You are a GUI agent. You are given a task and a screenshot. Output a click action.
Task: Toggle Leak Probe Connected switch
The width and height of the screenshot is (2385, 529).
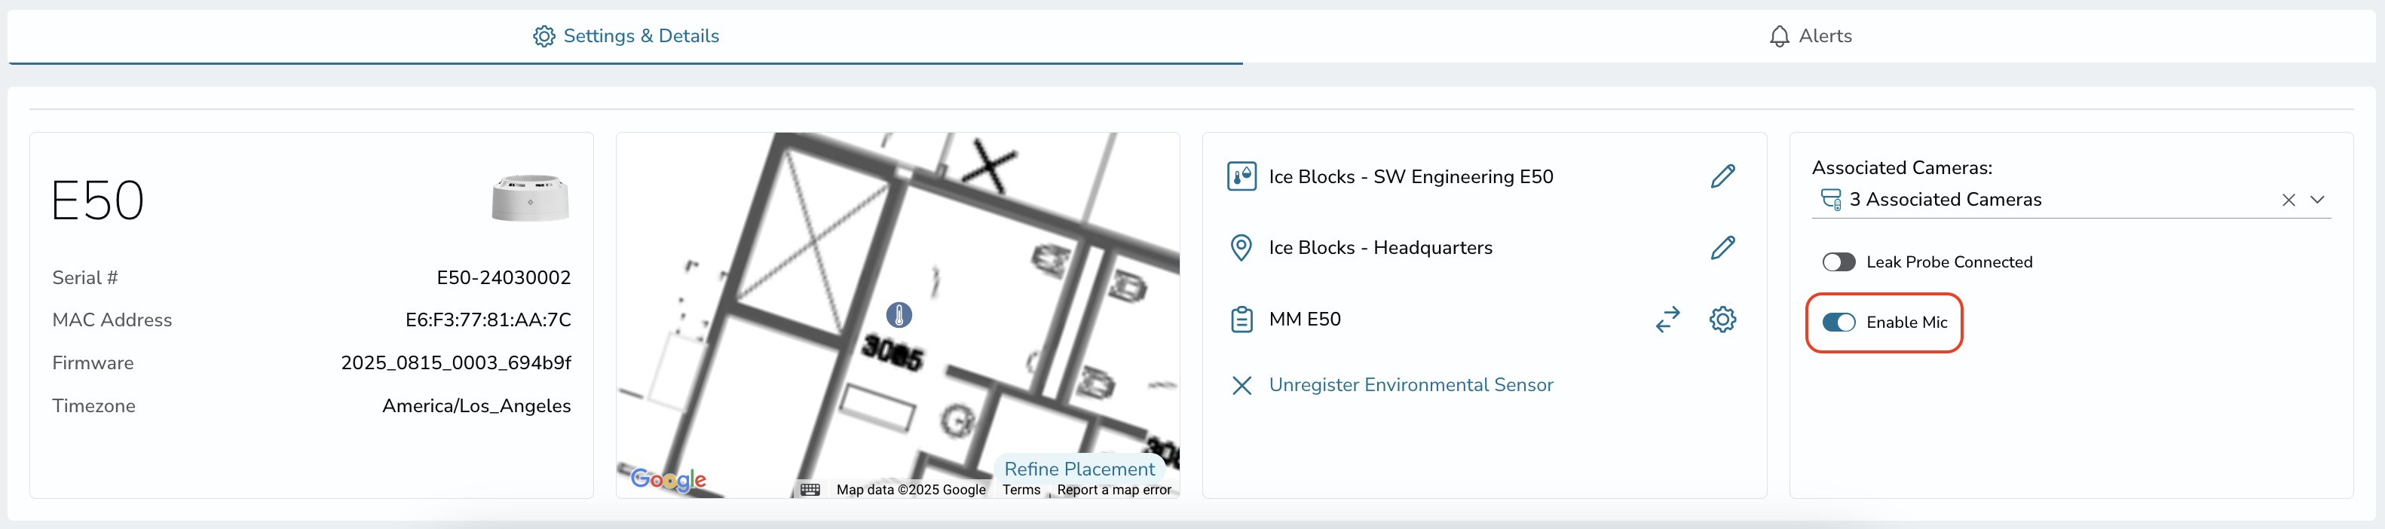pos(1838,263)
